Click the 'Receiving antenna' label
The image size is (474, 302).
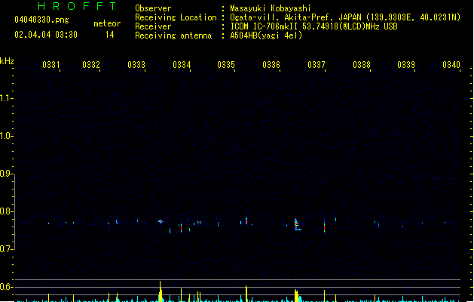[x=173, y=35]
